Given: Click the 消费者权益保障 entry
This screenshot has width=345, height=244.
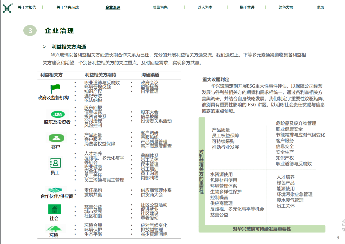Looking at the screenshot, I should (100, 144).
